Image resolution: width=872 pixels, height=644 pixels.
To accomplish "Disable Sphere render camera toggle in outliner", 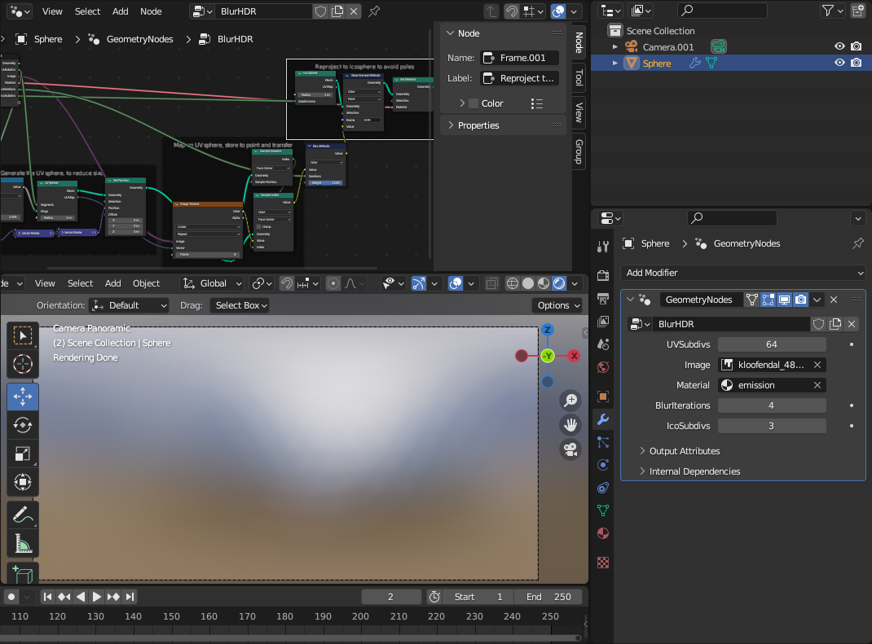I will coord(856,64).
